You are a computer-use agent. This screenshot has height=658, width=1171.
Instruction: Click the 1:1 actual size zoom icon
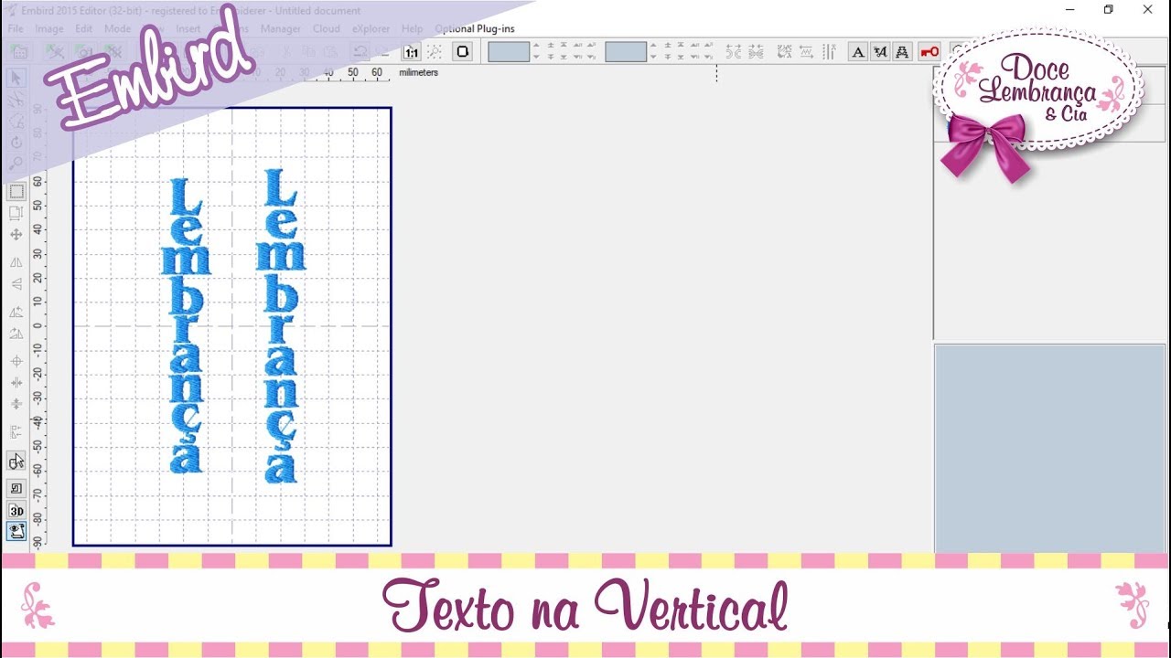(412, 52)
